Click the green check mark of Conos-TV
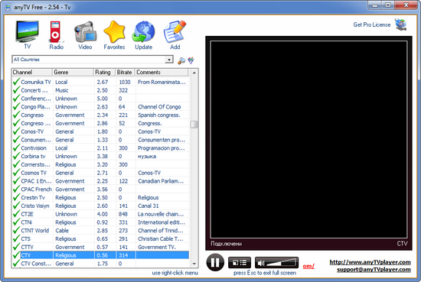Screen dimensions: 421x282 click(17, 131)
